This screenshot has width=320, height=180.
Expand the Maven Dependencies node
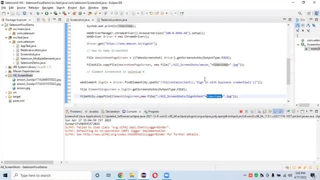pos(6,71)
